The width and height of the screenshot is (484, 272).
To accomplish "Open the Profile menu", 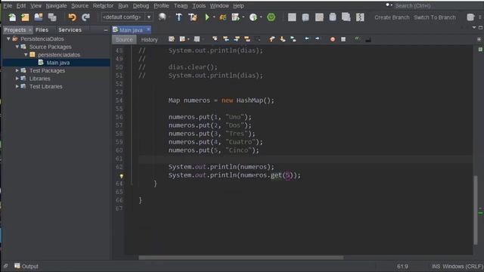I will click(x=161, y=6).
